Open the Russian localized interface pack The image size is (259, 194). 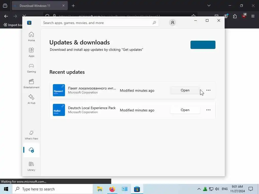click(x=185, y=90)
